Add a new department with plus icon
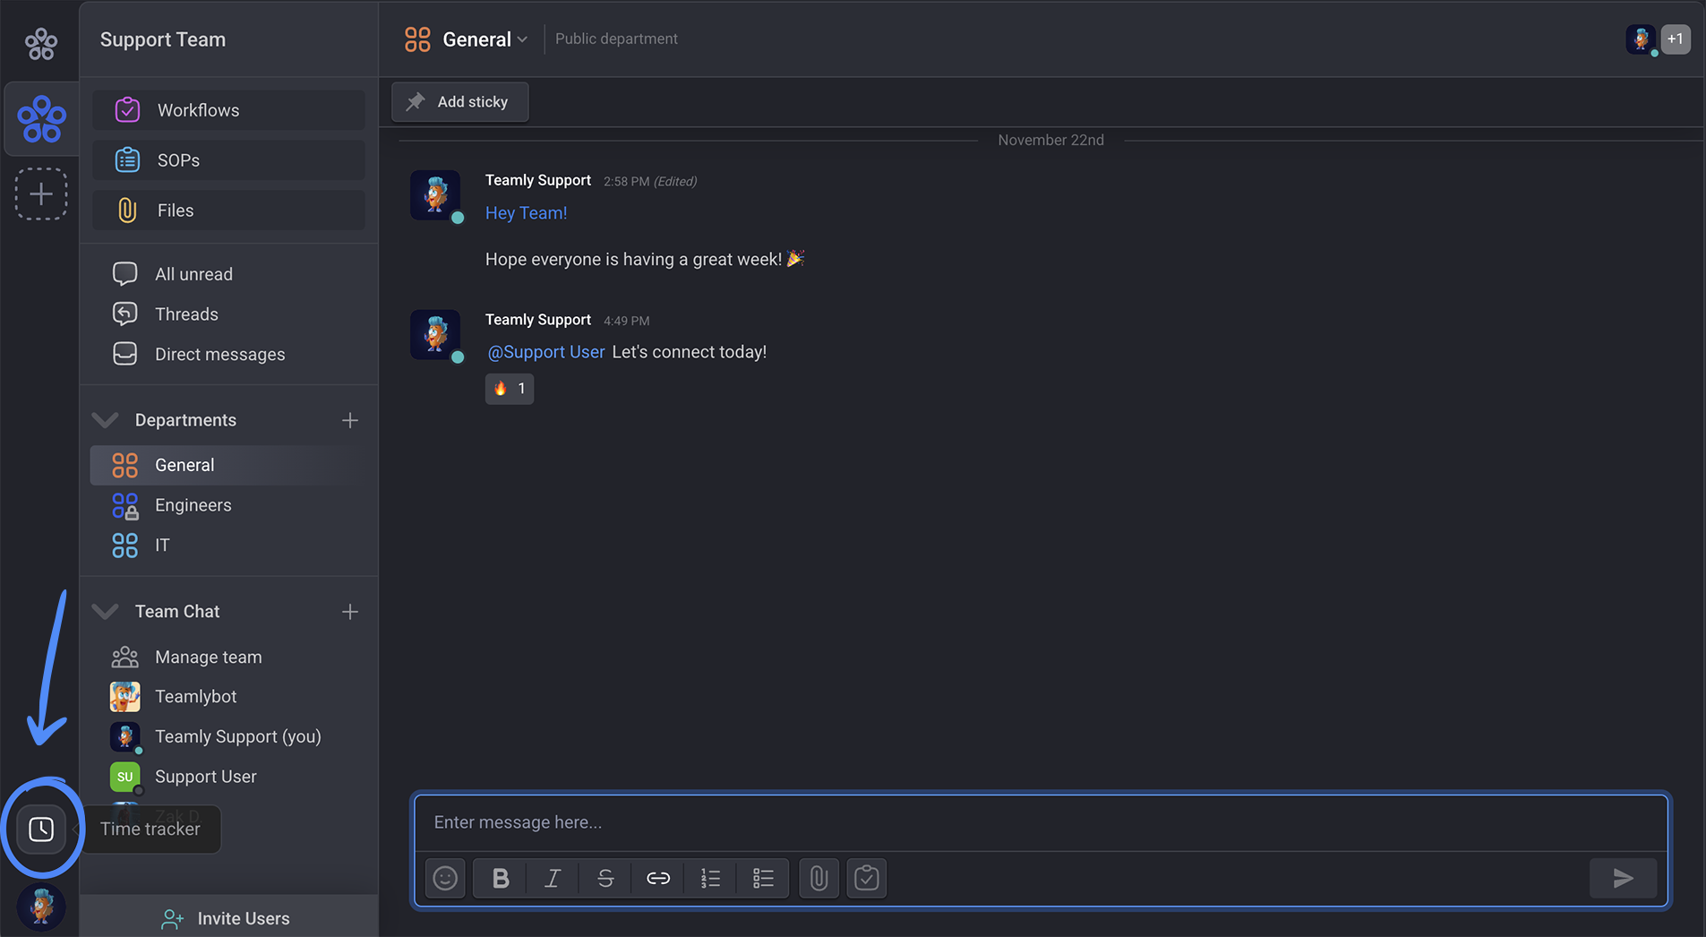Screen dimensions: 1706x937 coord(350,420)
